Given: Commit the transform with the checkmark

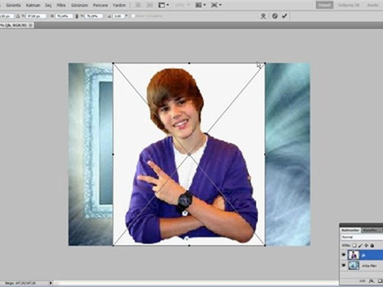Looking at the screenshot, I should [284, 16].
